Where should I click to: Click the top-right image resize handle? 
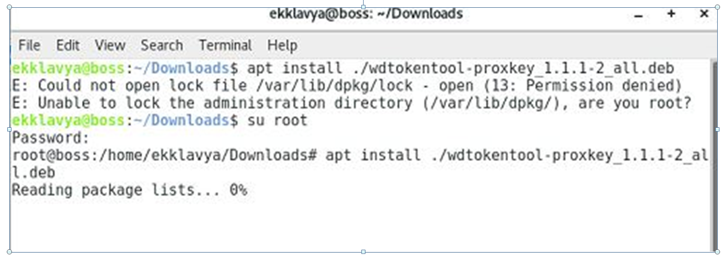tap(717, 7)
